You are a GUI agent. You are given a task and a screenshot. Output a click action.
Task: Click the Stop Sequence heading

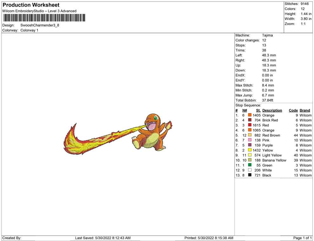click(248, 105)
